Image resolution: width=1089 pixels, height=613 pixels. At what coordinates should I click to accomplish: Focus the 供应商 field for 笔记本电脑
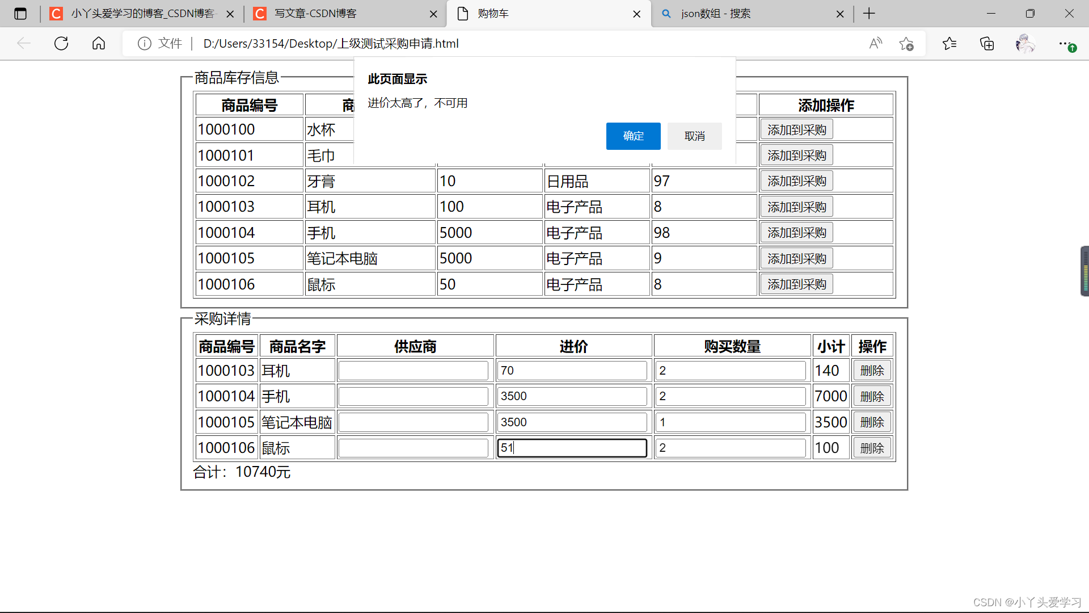[x=413, y=422]
